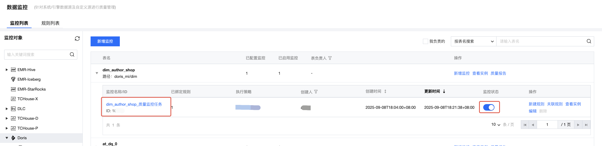Collapse the dim_author_shop table row
The width and height of the screenshot is (602, 146).
(97, 73)
